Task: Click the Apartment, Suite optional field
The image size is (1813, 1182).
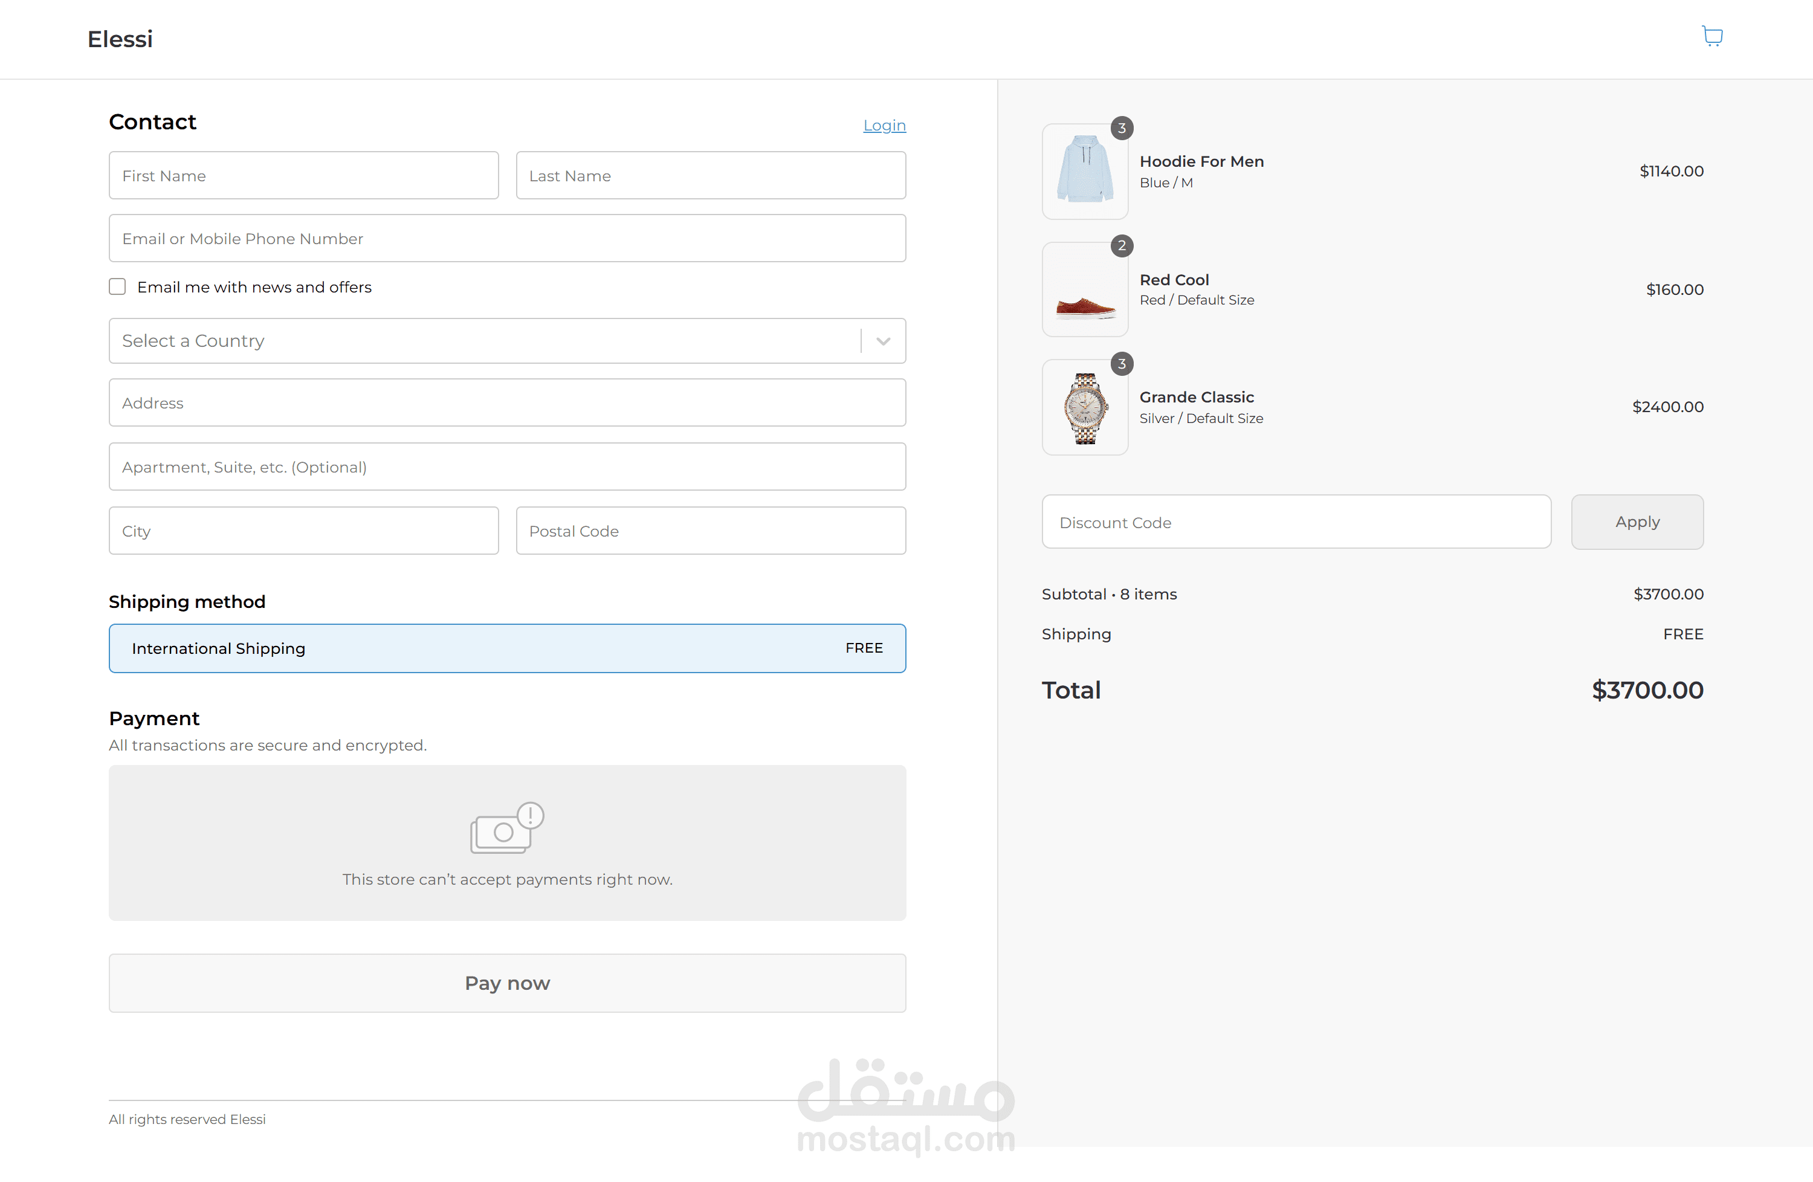Action: 506,467
